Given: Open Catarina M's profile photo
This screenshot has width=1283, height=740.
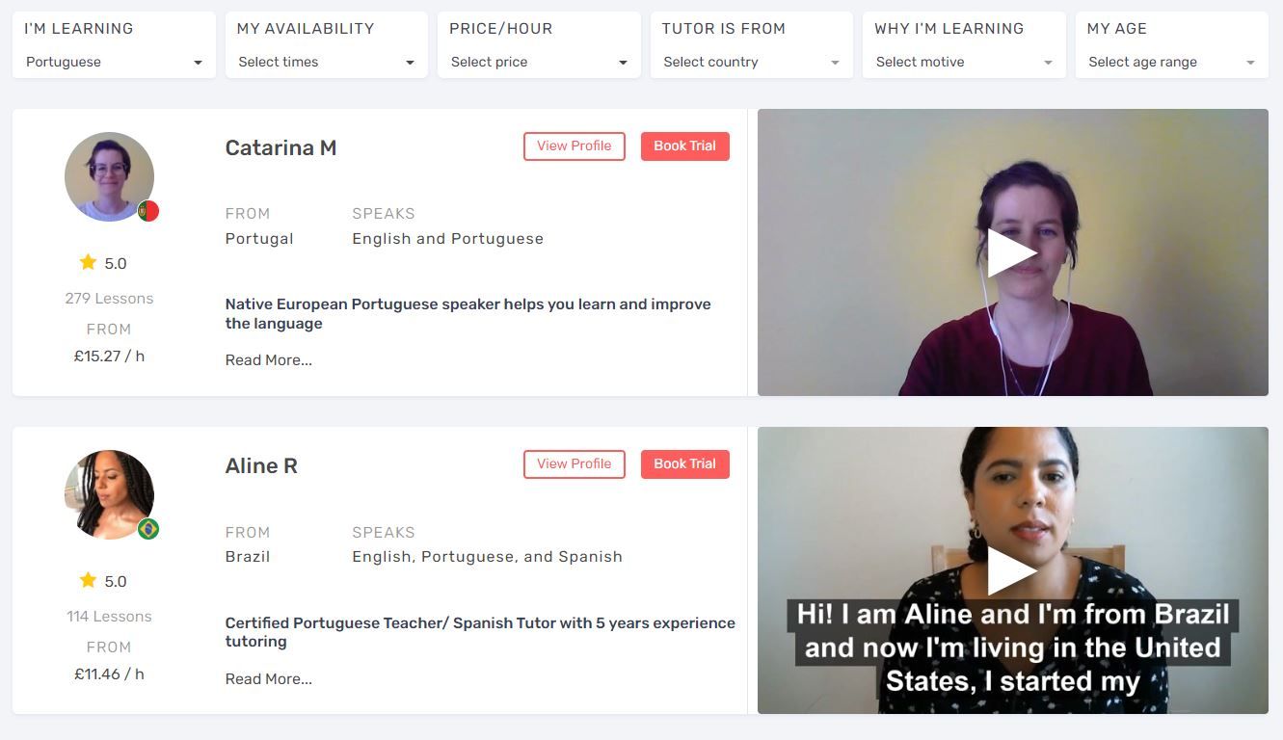Looking at the screenshot, I should coord(109,176).
